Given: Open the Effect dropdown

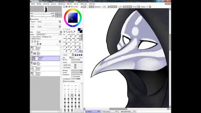Looking at the screenshot, I should click(60, 27).
